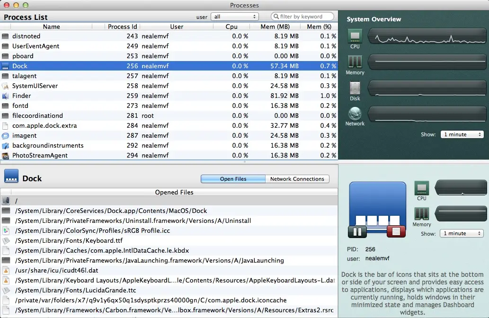Click the Opened Files column header
Screen dimensions: 489x318
coord(174,192)
